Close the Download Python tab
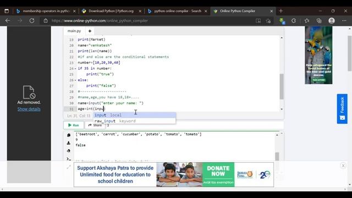Image resolution: width=352 pixels, height=198 pixels. click(140, 11)
